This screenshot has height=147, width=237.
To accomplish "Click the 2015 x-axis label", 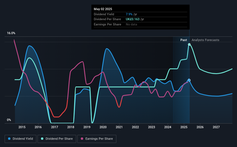I will 22,127.
